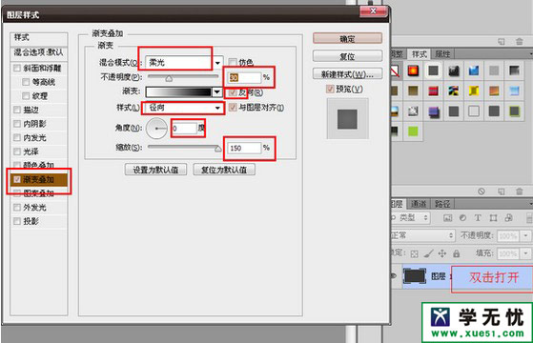Click the new style icon below swatches
This screenshot has height=343, width=533.
(501, 192)
